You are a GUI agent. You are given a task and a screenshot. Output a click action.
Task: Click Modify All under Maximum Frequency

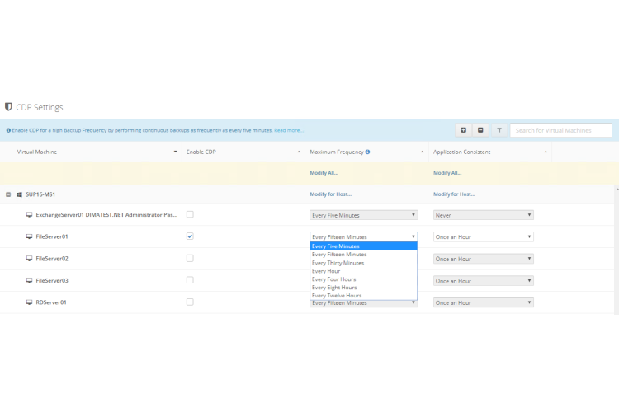[324, 173]
